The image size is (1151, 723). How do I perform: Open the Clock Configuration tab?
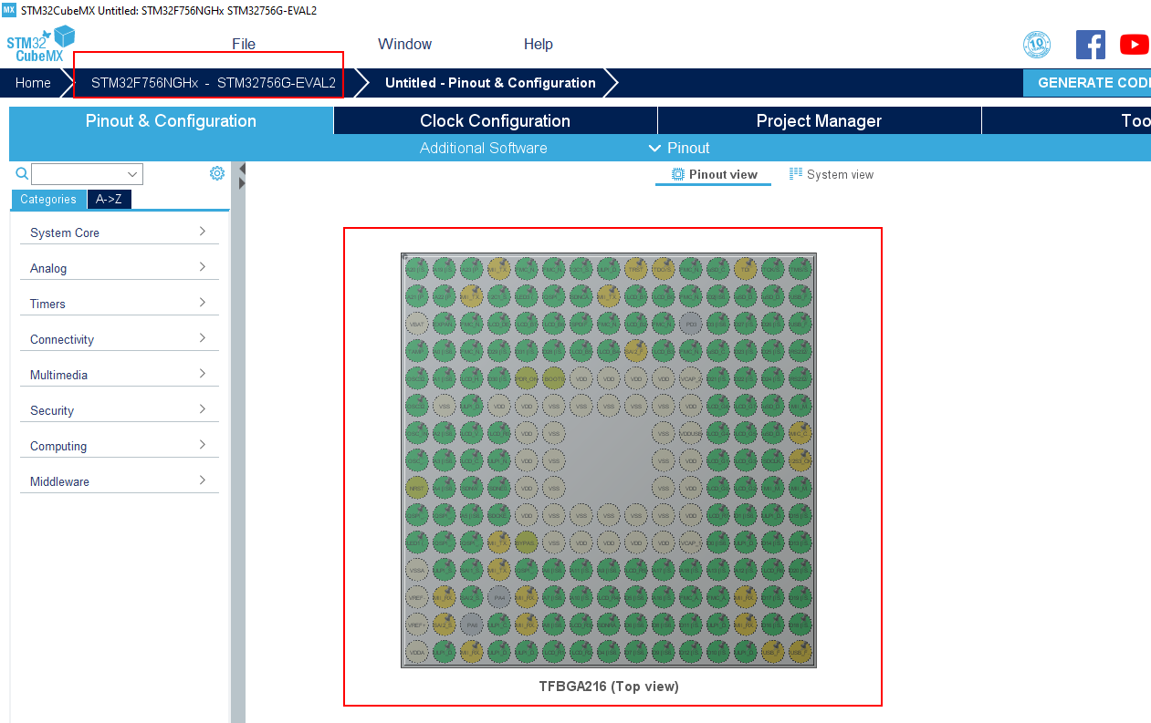coord(495,121)
